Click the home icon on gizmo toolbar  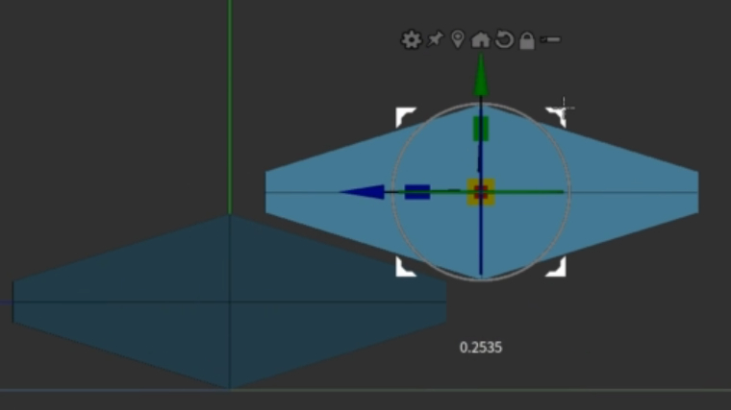point(481,39)
